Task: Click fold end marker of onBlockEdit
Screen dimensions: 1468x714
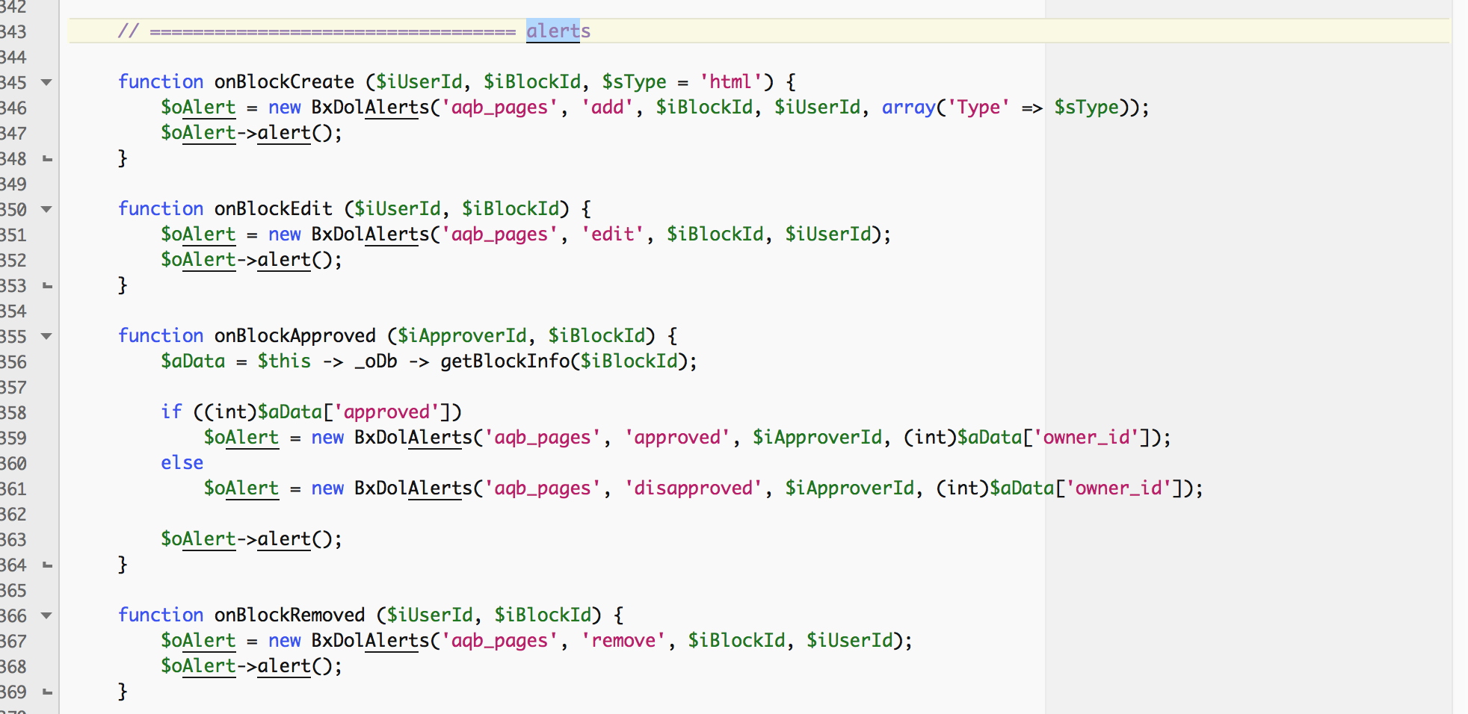Action: click(47, 285)
